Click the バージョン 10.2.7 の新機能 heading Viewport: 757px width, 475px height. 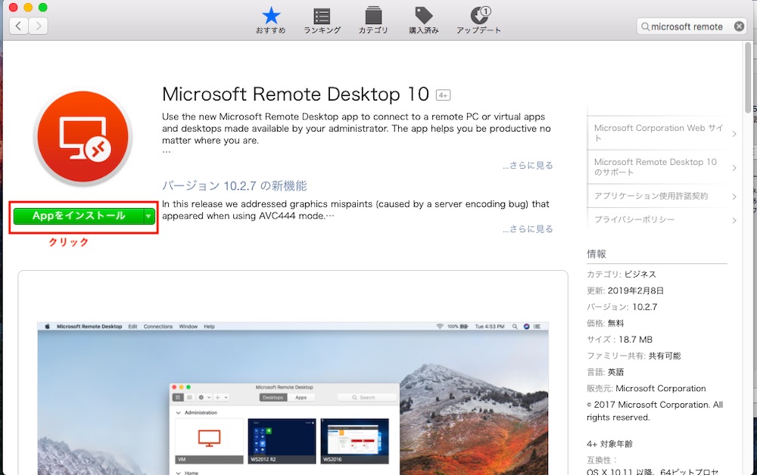coord(235,185)
